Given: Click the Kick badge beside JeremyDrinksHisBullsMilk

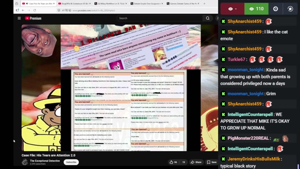Looking at the screenshot, I should click(223, 159).
